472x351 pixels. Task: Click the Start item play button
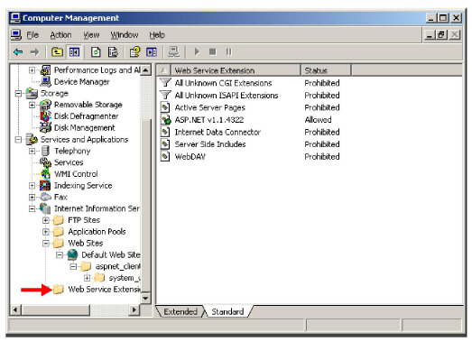point(197,52)
